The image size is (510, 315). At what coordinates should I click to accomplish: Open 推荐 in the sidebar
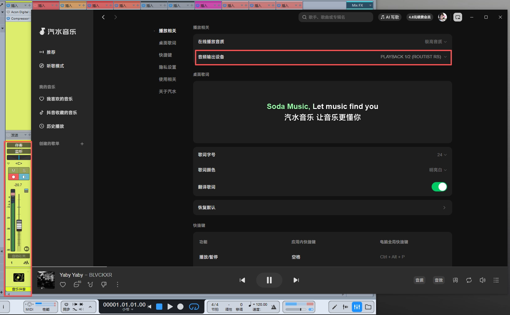point(47,52)
